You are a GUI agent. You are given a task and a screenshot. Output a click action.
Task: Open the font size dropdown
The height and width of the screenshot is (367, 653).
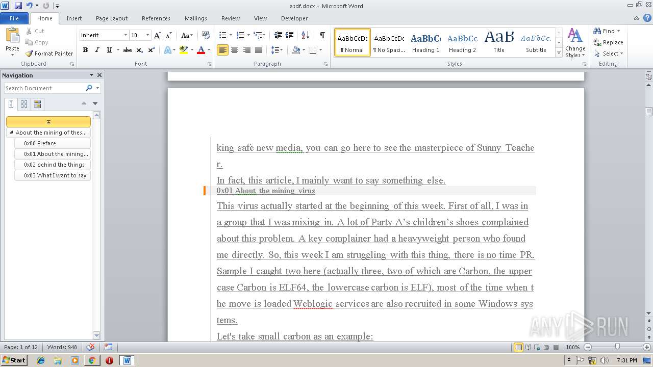[148, 35]
